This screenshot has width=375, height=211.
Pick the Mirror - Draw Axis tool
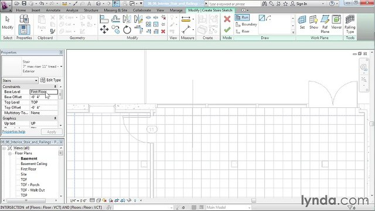pyautogui.click(x=138, y=19)
